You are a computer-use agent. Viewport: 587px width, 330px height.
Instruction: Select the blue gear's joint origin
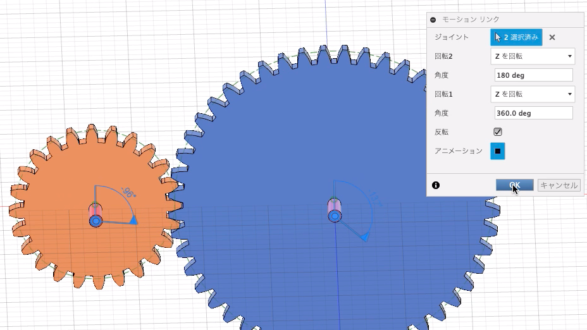(x=335, y=216)
